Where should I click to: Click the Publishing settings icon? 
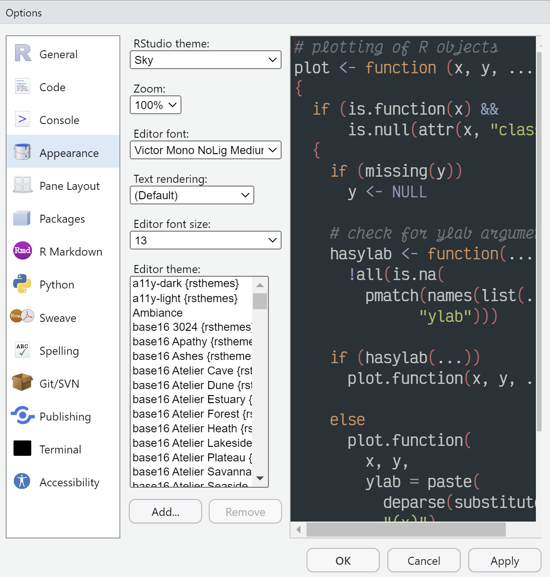[22, 416]
